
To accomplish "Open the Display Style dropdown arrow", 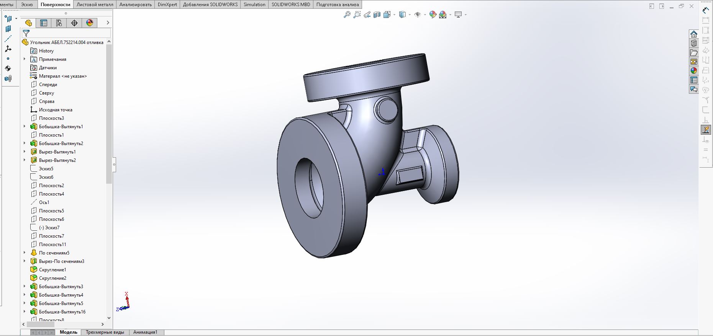I will 410,15.
